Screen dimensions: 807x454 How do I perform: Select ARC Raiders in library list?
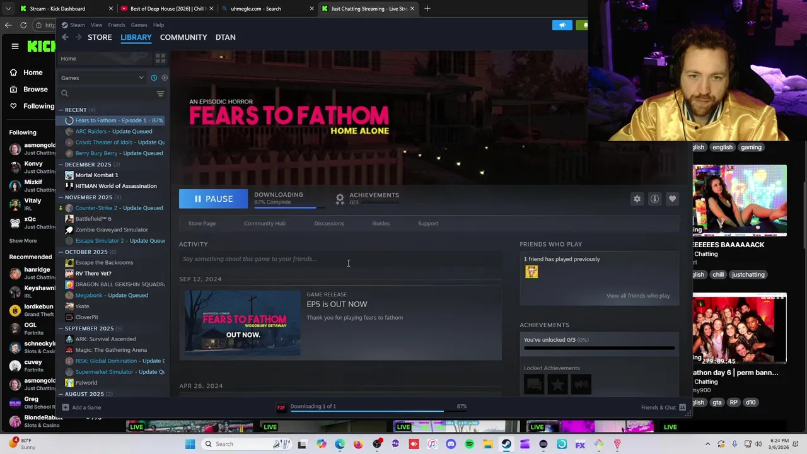point(113,131)
